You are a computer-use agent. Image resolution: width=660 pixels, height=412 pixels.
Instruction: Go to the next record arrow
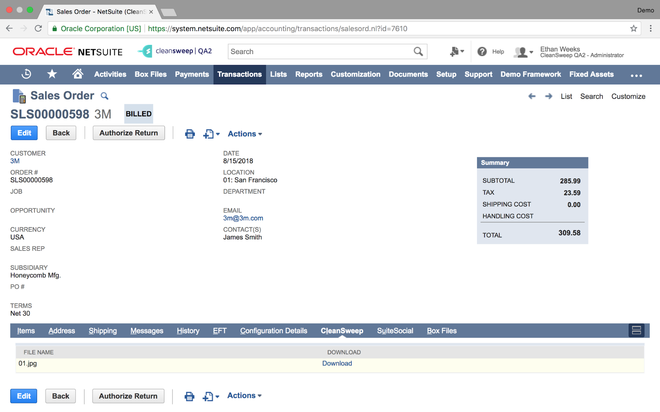(x=549, y=96)
